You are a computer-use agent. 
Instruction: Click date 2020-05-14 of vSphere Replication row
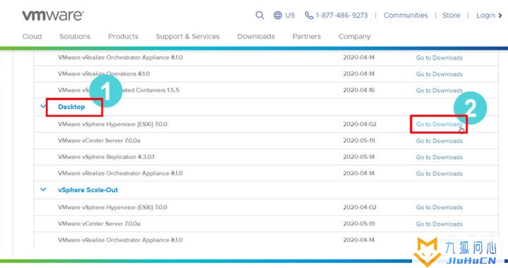pos(358,157)
